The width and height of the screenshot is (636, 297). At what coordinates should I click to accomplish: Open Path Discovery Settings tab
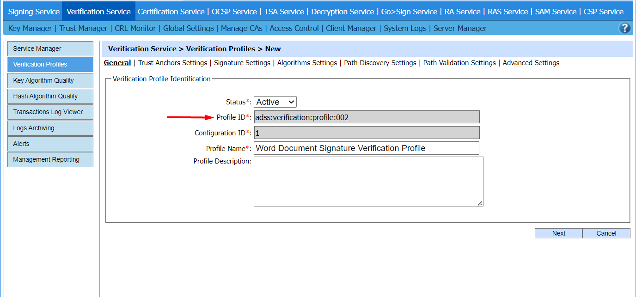380,63
